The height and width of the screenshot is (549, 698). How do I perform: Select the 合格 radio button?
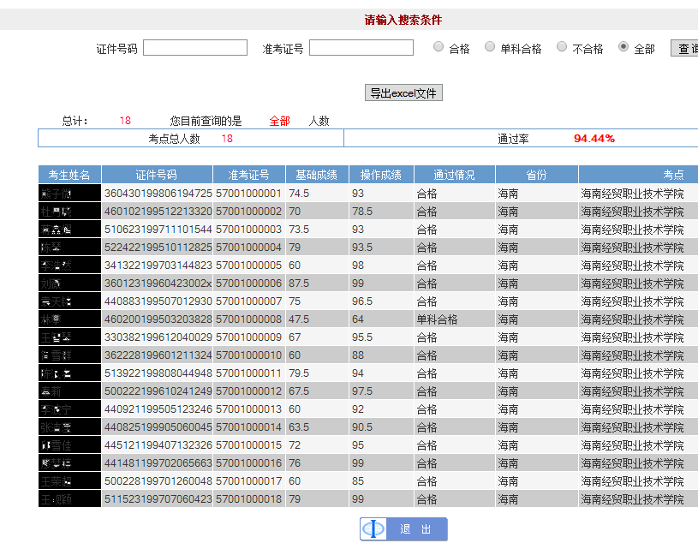pyautogui.click(x=438, y=47)
